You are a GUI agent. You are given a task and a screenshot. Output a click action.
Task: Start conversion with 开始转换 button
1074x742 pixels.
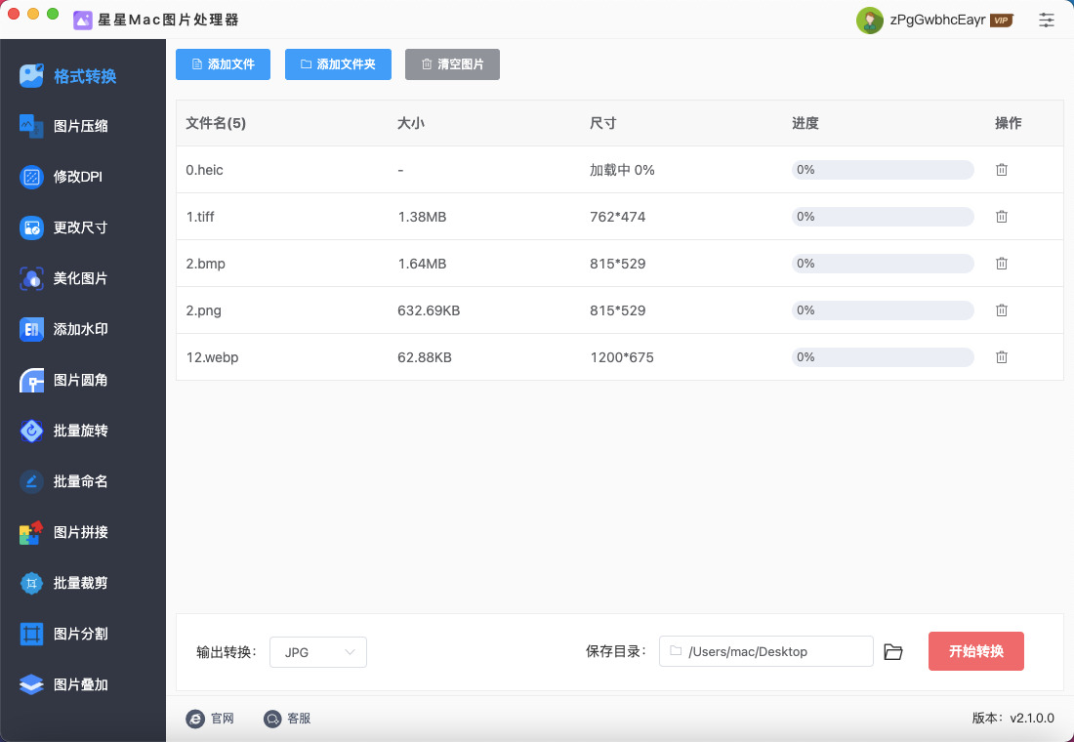975,651
